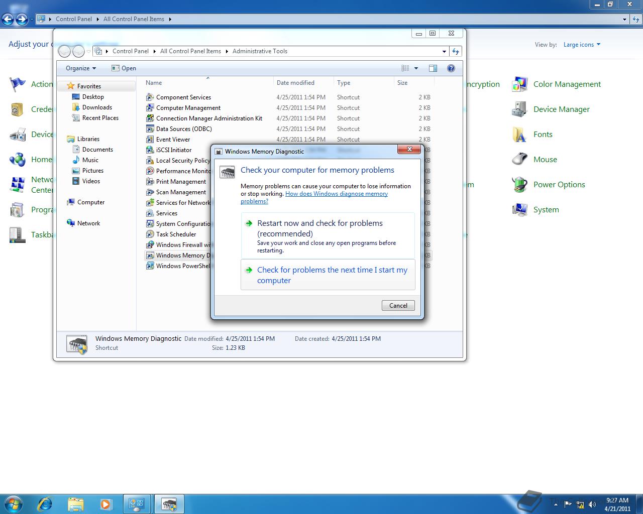Expand the Administrative Tools address bar dropdown
643x514 pixels.
click(444, 51)
